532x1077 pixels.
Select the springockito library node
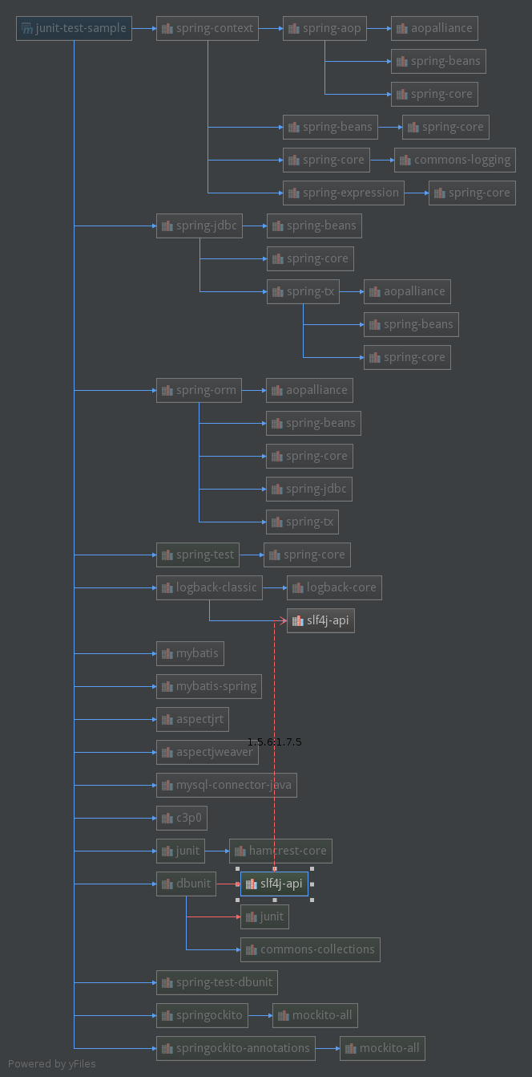coord(203,1015)
